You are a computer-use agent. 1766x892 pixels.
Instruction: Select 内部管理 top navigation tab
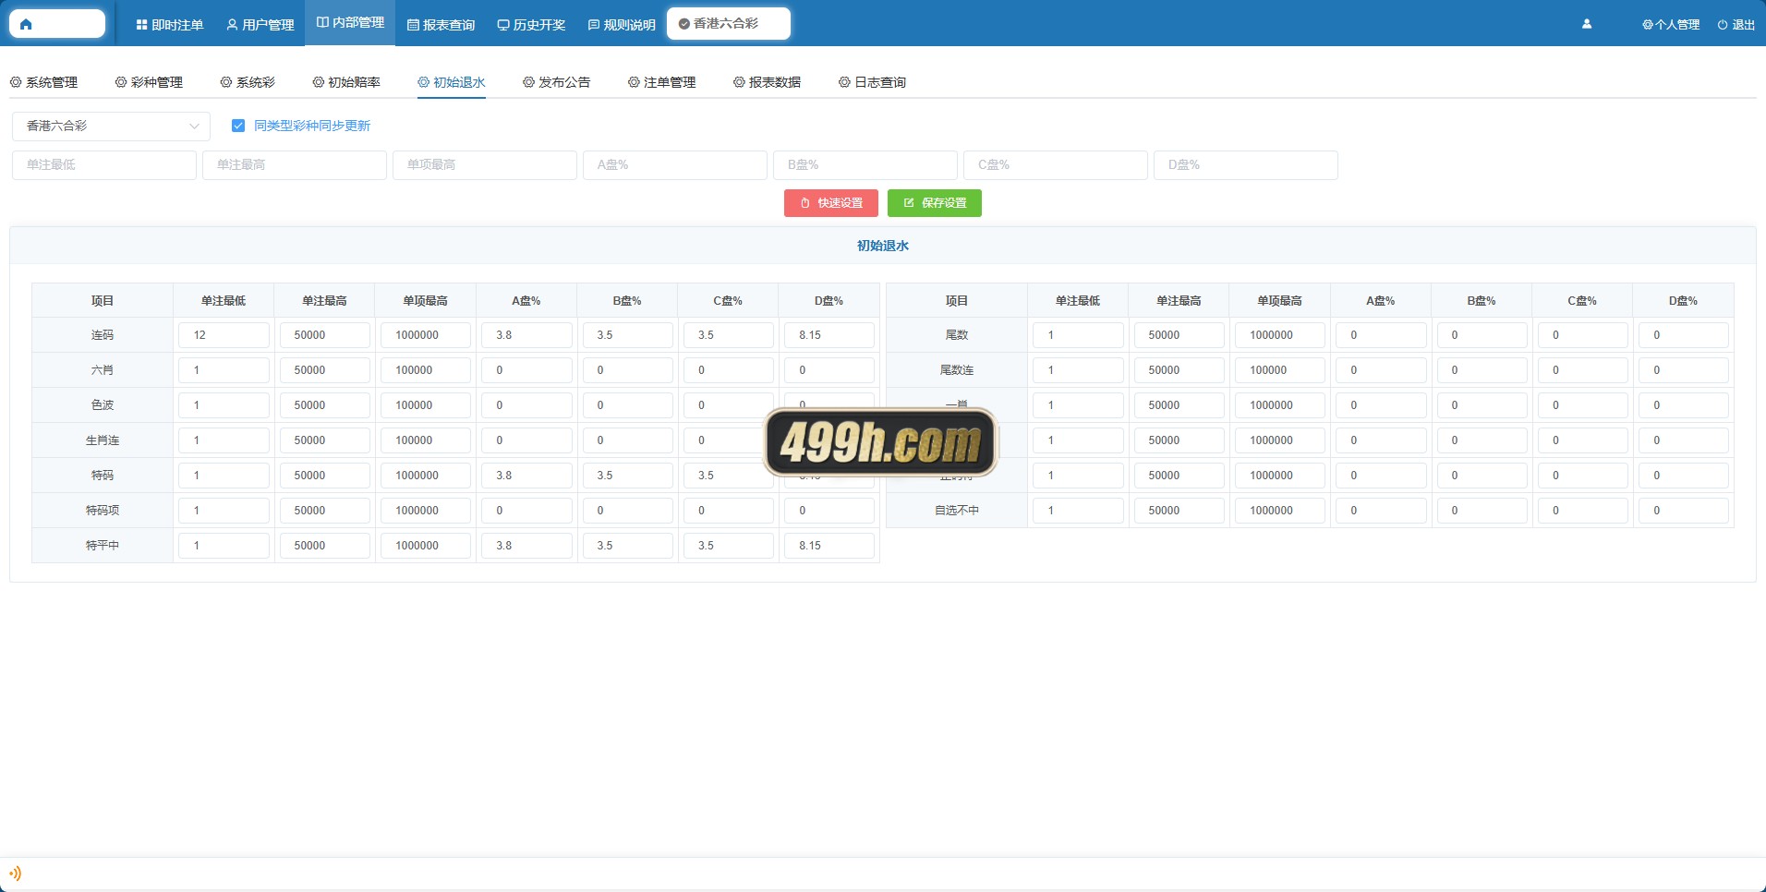tap(350, 23)
